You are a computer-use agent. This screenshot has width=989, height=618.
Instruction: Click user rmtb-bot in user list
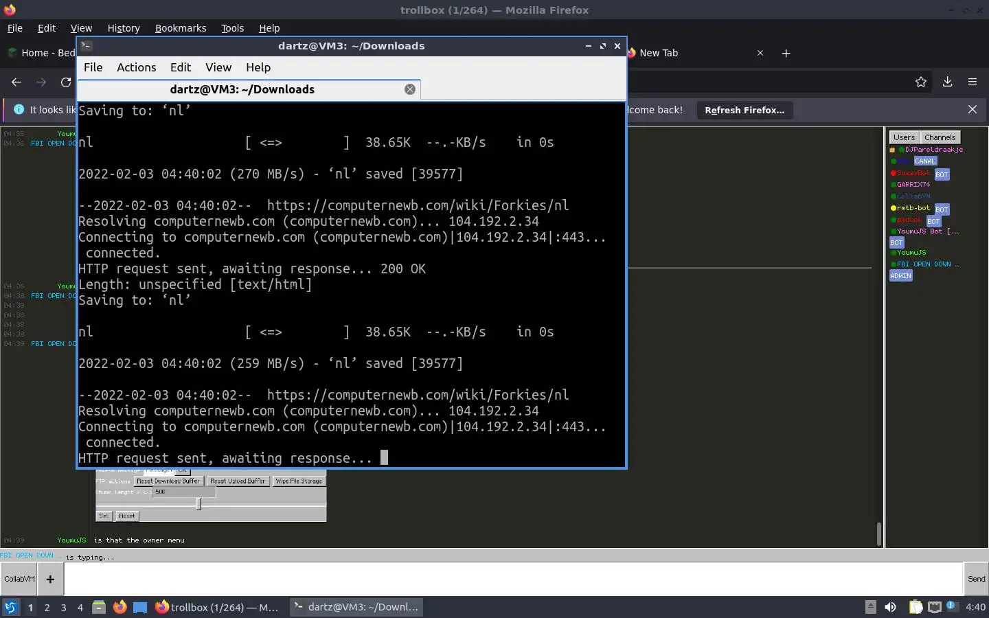913,208
